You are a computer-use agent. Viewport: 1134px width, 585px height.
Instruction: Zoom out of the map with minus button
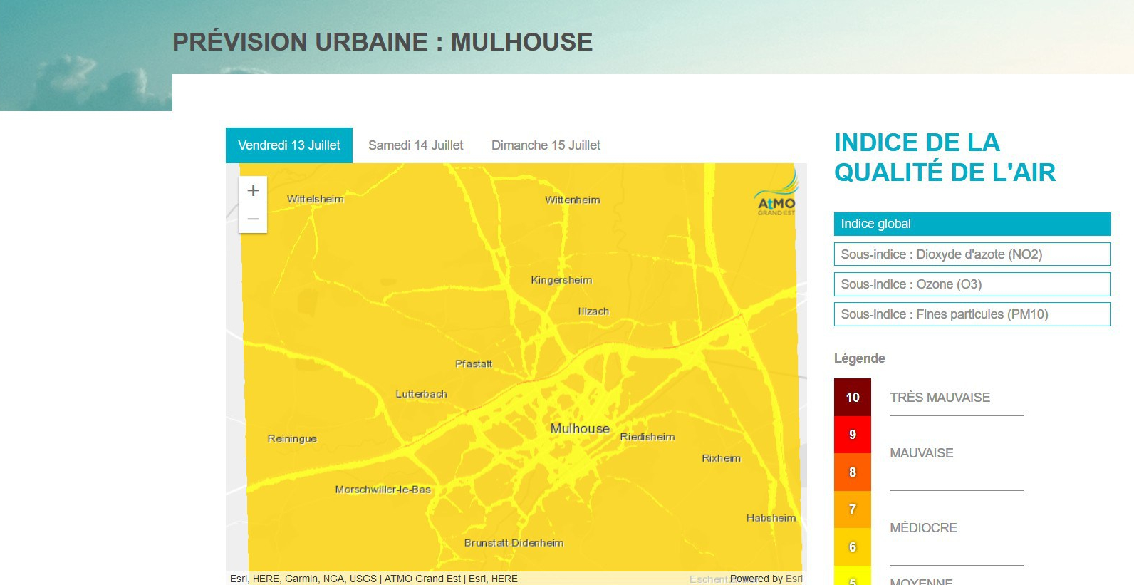(253, 219)
